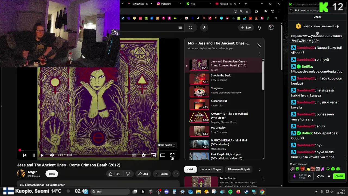348x196 pixels.
Task: Select the Kaikki filter chip
Action: pyautogui.click(x=191, y=169)
